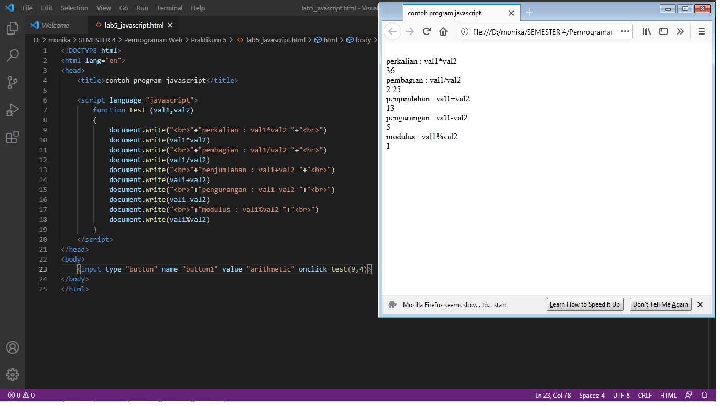The width and height of the screenshot is (720, 406).
Task: Open errors and warnings in status bar
Action: tap(21, 396)
